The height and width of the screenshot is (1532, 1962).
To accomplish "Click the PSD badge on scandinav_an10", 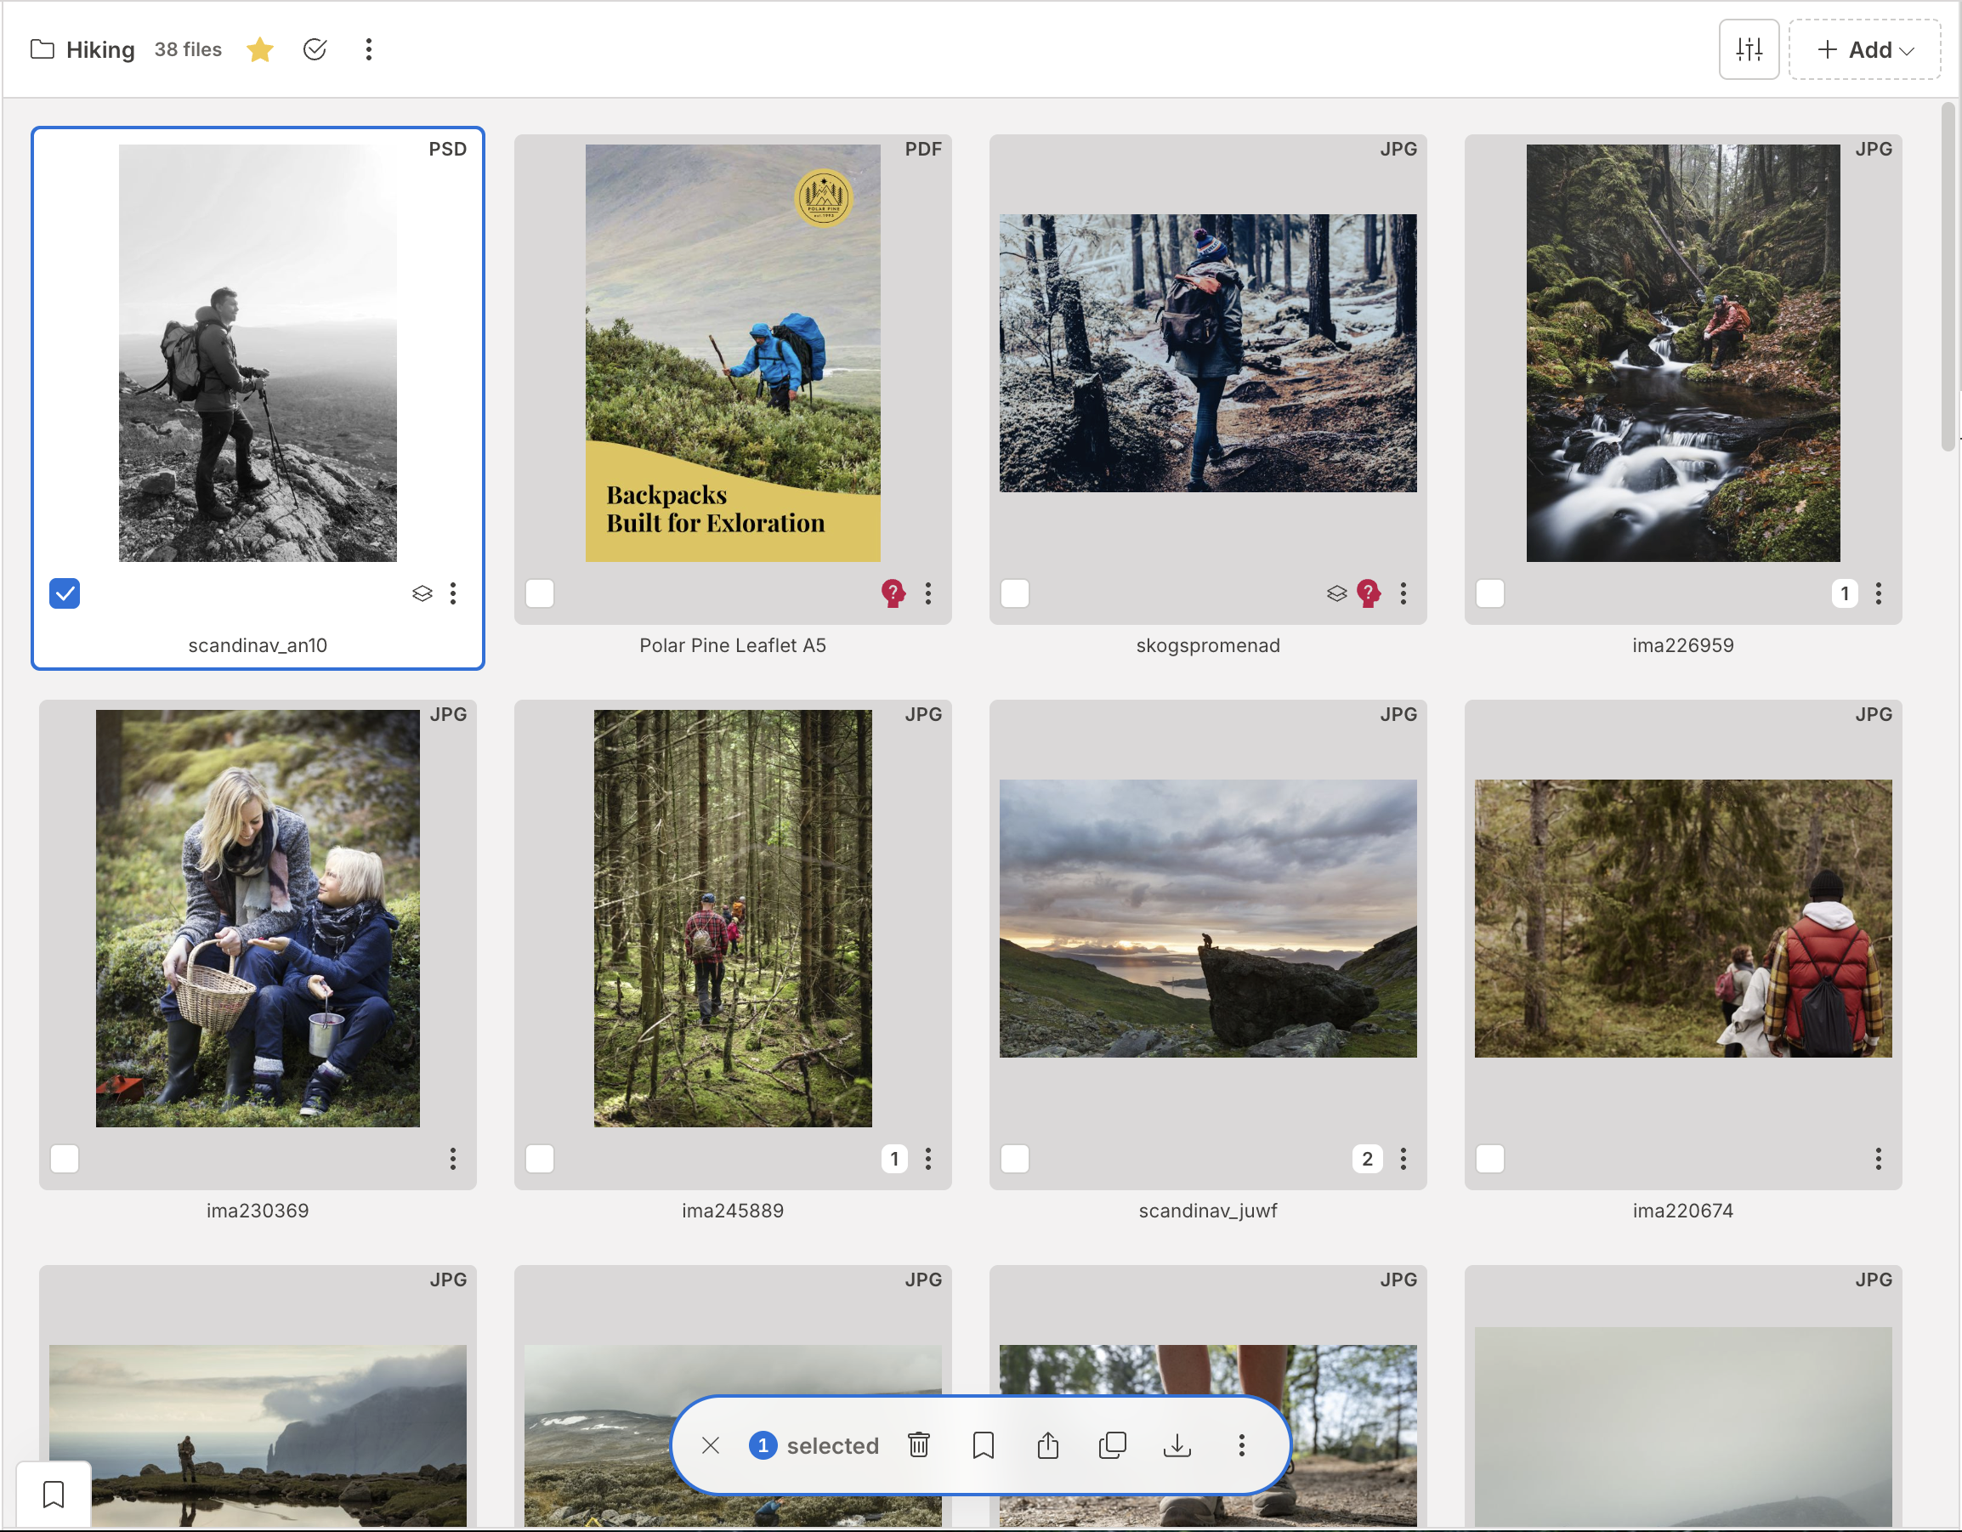I will (447, 149).
